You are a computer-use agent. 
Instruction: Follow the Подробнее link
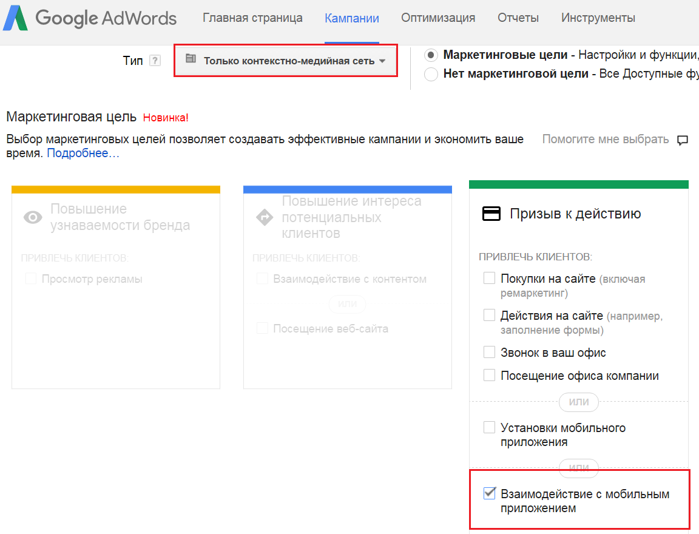pos(83,154)
